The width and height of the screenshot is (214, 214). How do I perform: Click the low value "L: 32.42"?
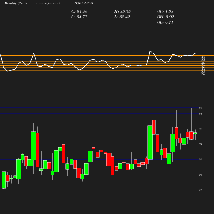click(122, 17)
